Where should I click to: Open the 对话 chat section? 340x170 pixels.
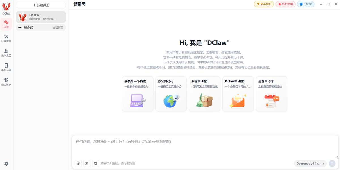point(6,24)
